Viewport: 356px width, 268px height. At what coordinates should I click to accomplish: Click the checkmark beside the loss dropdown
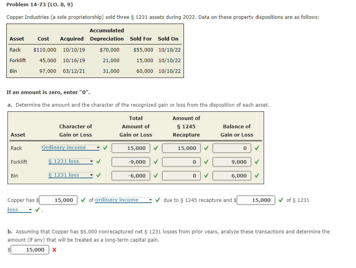pyautogui.click(x=37, y=209)
